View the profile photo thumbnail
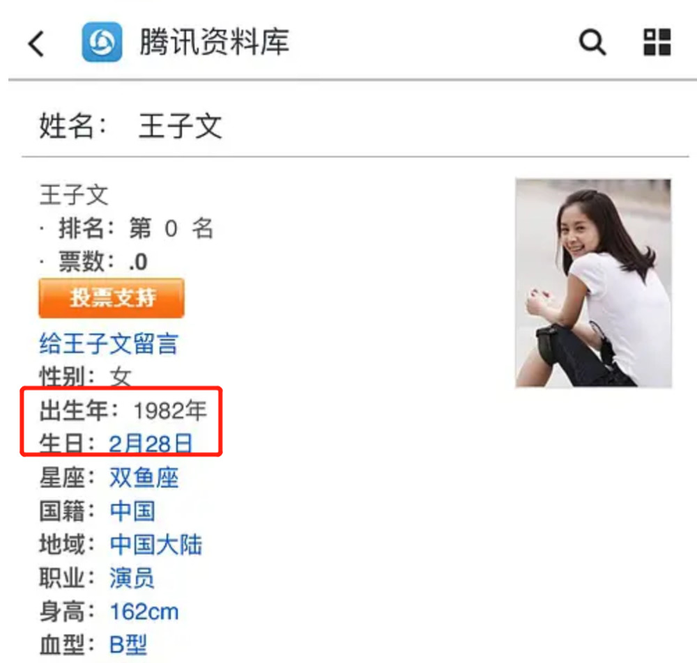 [x=593, y=283]
